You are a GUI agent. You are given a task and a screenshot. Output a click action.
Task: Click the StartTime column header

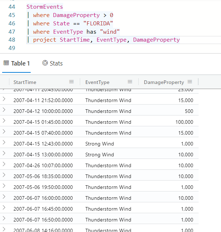point(25,82)
